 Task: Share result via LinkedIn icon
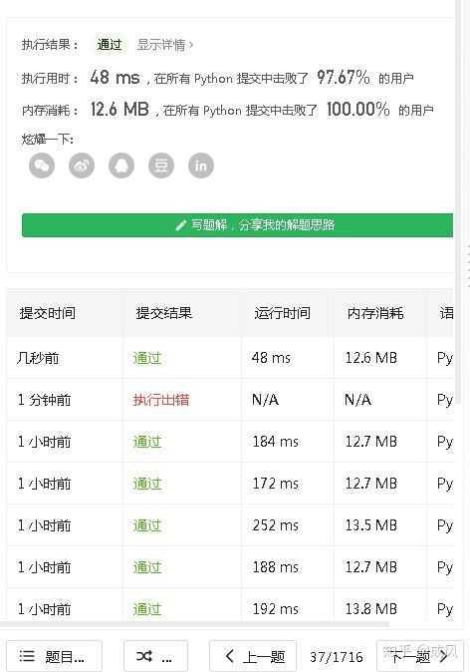(201, 166)
